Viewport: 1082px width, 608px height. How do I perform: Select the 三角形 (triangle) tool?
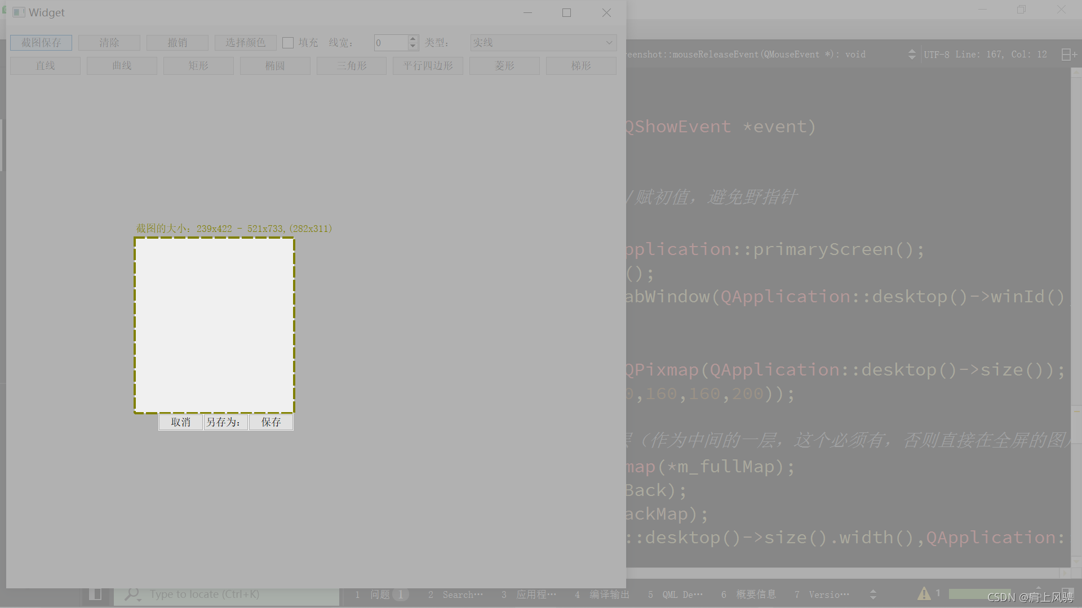click(351, 65)
